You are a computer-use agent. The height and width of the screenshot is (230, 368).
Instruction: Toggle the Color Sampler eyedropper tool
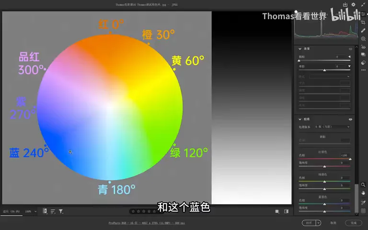click(363, 202)
